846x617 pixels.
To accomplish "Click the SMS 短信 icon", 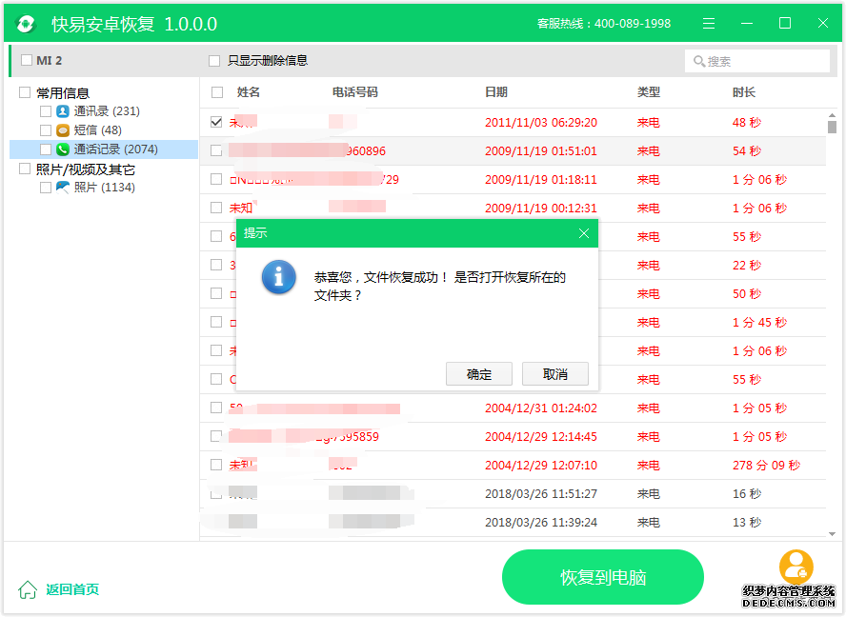I will click(x=63, y=130).
